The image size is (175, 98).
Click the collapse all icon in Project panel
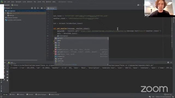click(38, 8)
